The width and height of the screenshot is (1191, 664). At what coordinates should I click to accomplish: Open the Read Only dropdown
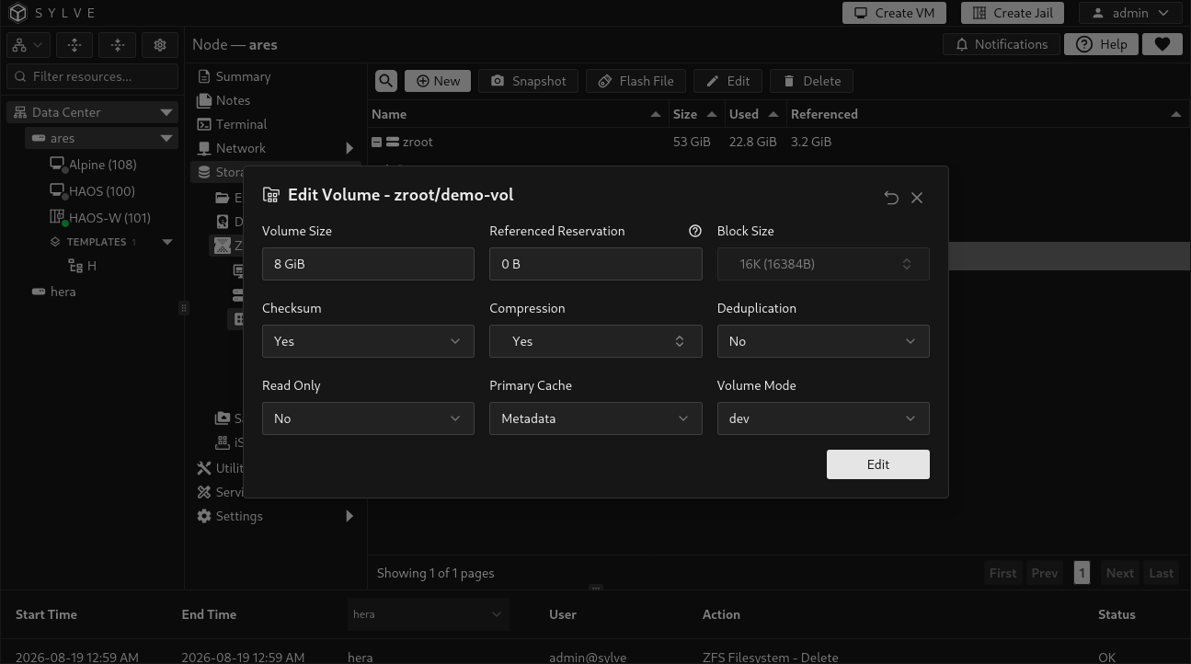(368, 418)
